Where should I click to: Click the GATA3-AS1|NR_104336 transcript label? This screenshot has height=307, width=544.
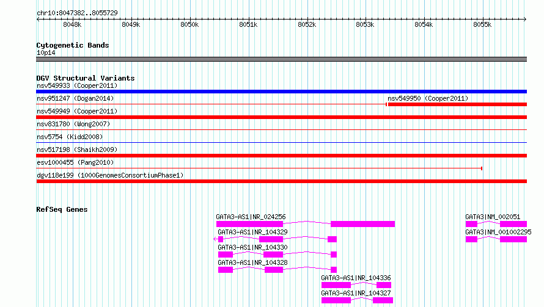[356, 278]
